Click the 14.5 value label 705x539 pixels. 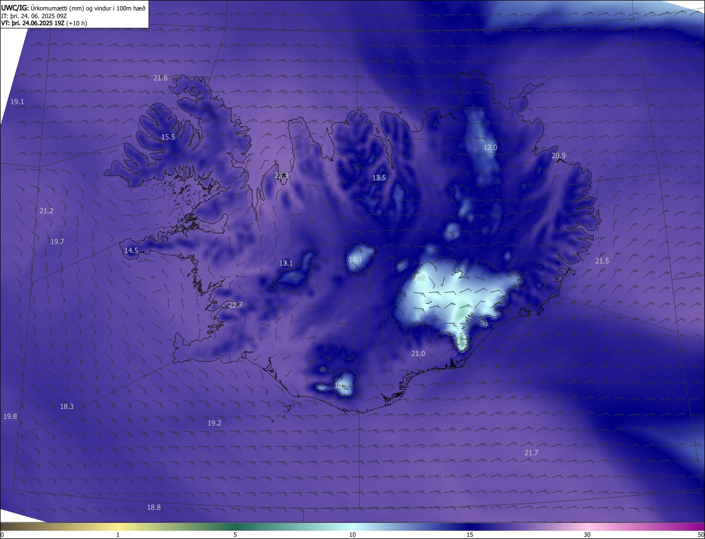(131, 251)
